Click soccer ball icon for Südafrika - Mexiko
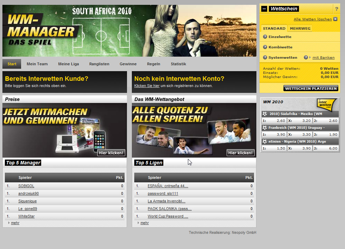The height and width of the screenshot is (249, 345). pos(265,114)
